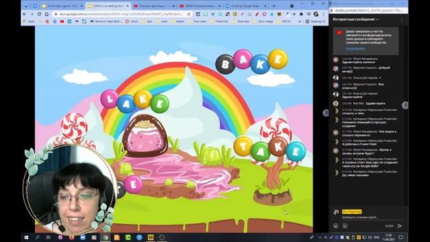The image size is (430, 242).
Task: Click message 'Здравствуйте, коллеги!'
Action: tap(358, 63)
